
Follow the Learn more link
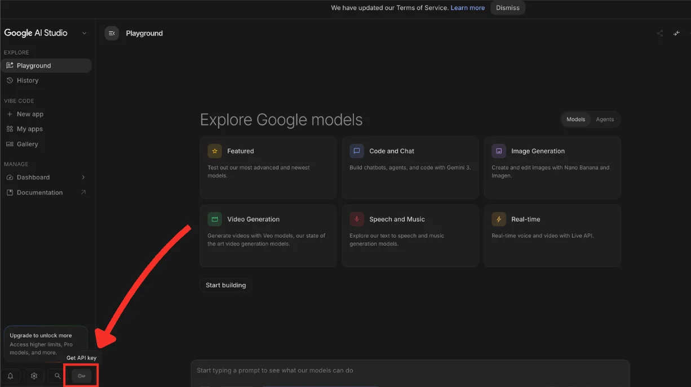468,8
